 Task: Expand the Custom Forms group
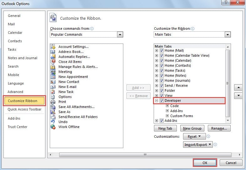pyautogui.click(x=167, y=116)
